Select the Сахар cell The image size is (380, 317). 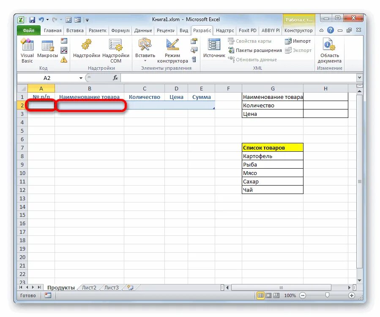click(273, 181)
